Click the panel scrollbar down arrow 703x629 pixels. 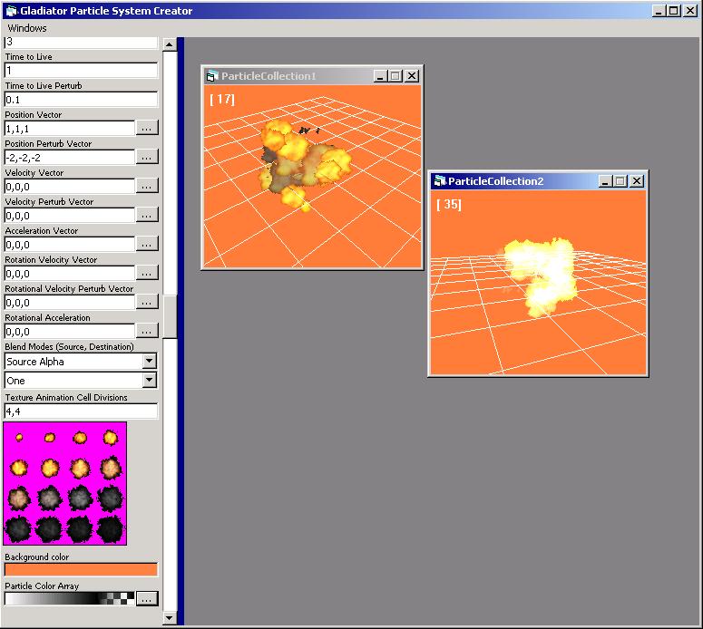pyautogui.click(x=169, y=618)
